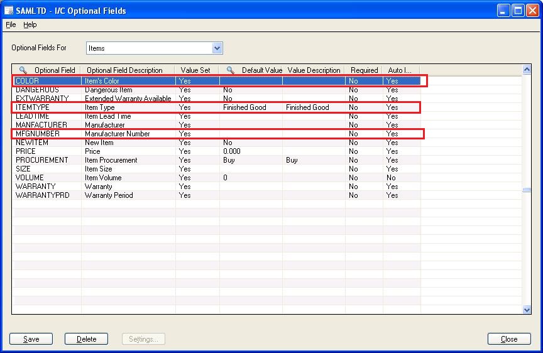Screen dimensions: 543x353
Task: Click the Optional Field Description column header
Action: [128, 70]
